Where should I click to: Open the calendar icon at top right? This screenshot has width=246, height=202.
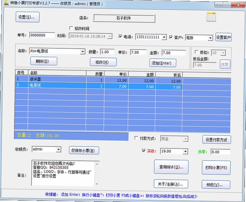click(x=211, y=17)
